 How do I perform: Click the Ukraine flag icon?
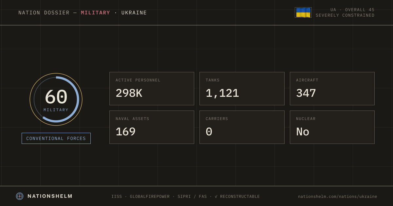(303, 12)
